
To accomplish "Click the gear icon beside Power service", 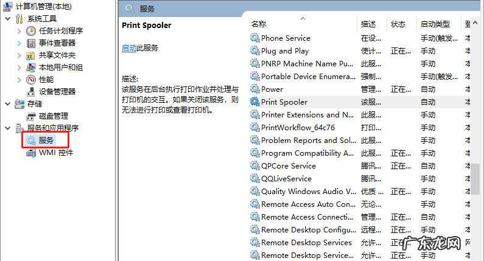I will pyautogui.click(x=254, y=89).
